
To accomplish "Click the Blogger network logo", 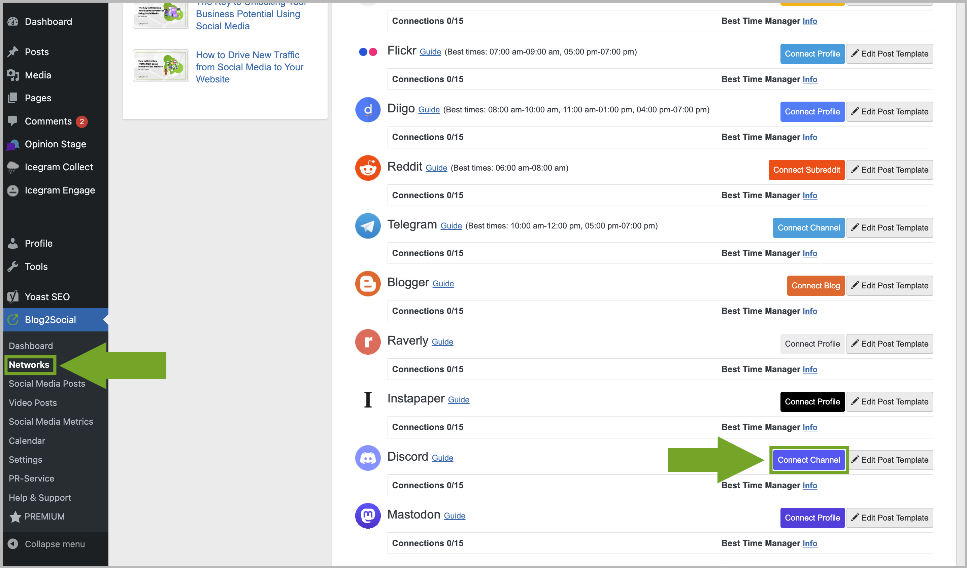I will pyautogui.click(x=368, y=284).
